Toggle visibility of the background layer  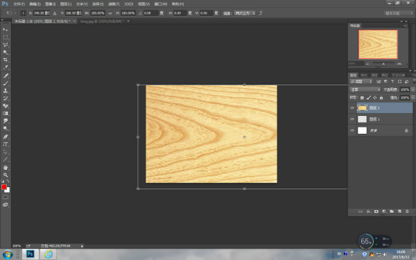tap(352, 130)
